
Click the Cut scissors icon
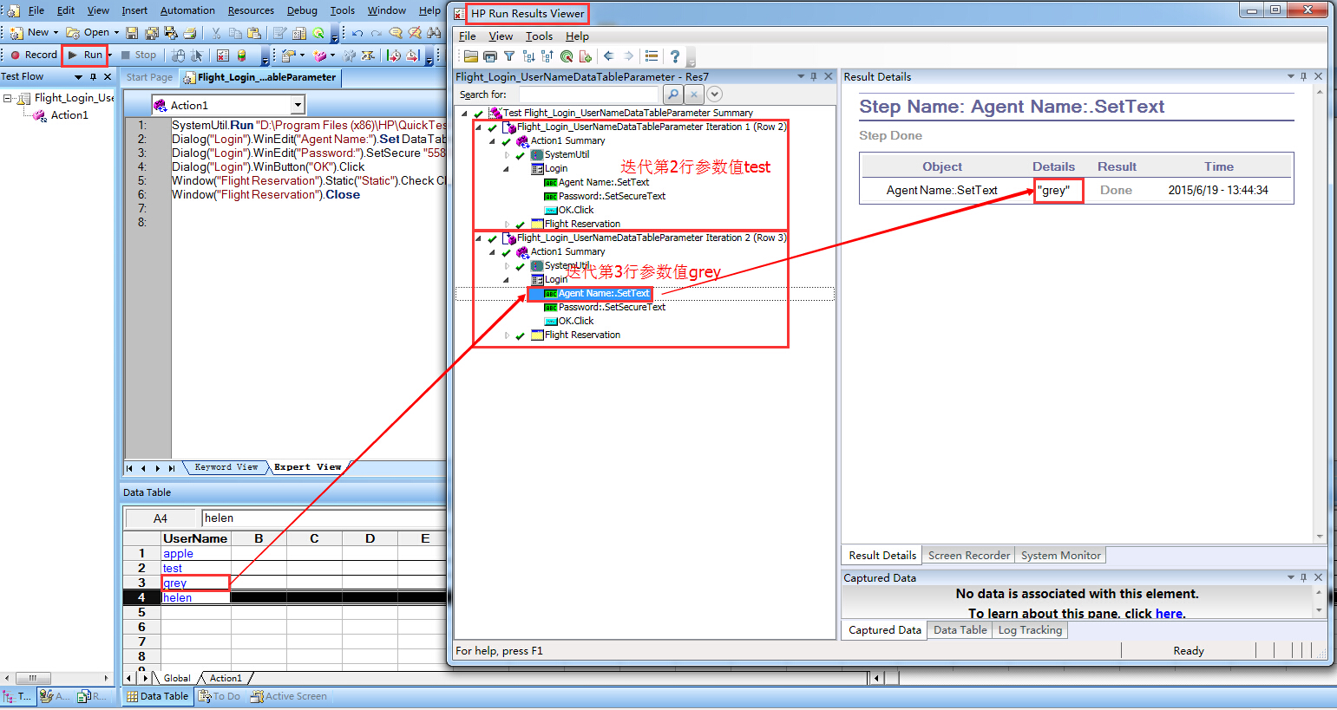pyautogui.click(x=216, y=33)
